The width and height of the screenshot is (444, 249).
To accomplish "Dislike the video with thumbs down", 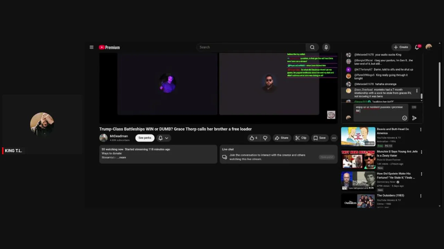I will pos(265,138).
